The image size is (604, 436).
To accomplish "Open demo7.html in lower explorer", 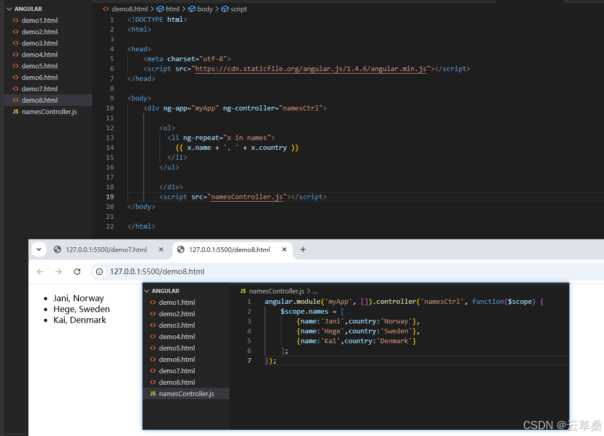I will (177, 371).
